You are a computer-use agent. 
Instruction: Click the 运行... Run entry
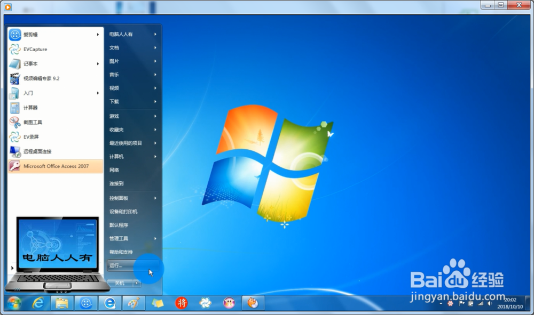(133, 265)
